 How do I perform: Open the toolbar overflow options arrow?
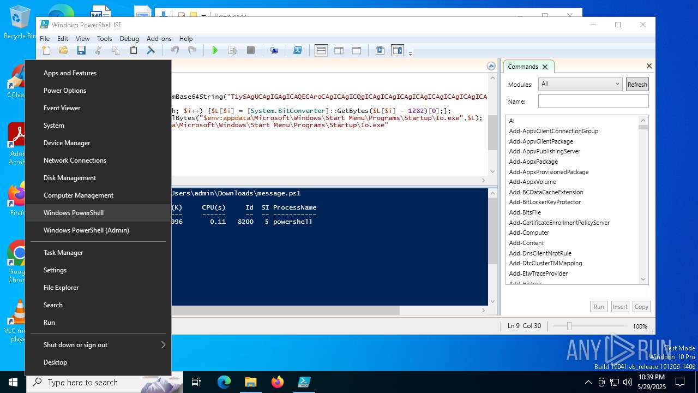click(x=410, y=53)
